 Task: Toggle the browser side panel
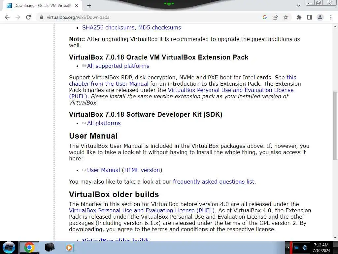[x=310, y=17]
